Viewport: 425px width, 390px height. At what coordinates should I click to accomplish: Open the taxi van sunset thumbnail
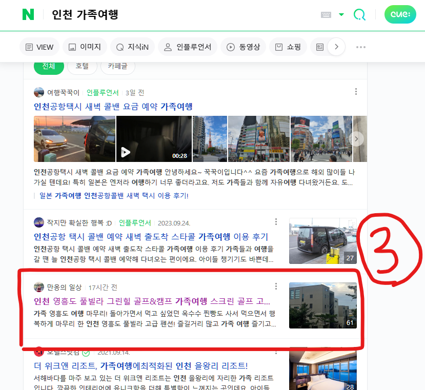(x=74, y=139)
